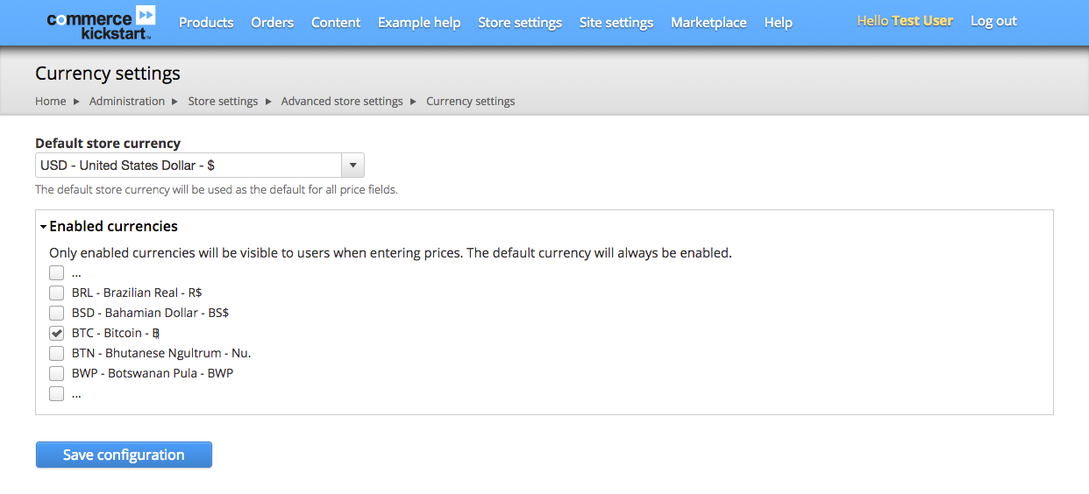
Task: Click the 'Only enabled currencies will be visible' description
Action: (x=390, y=253)
